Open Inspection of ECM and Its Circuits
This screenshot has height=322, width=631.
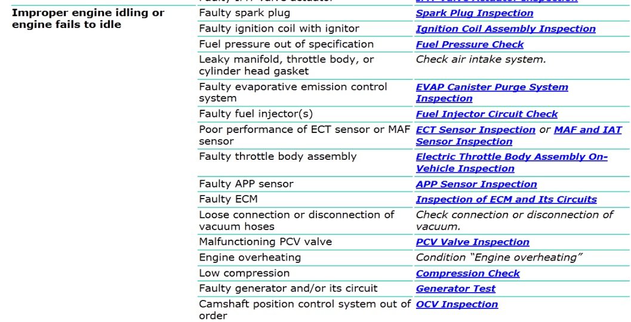click(506, 199)
